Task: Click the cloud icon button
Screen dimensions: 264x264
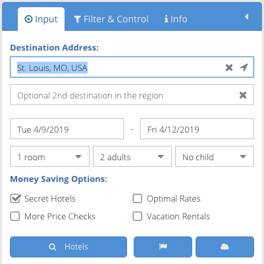Action: point(224,247)
